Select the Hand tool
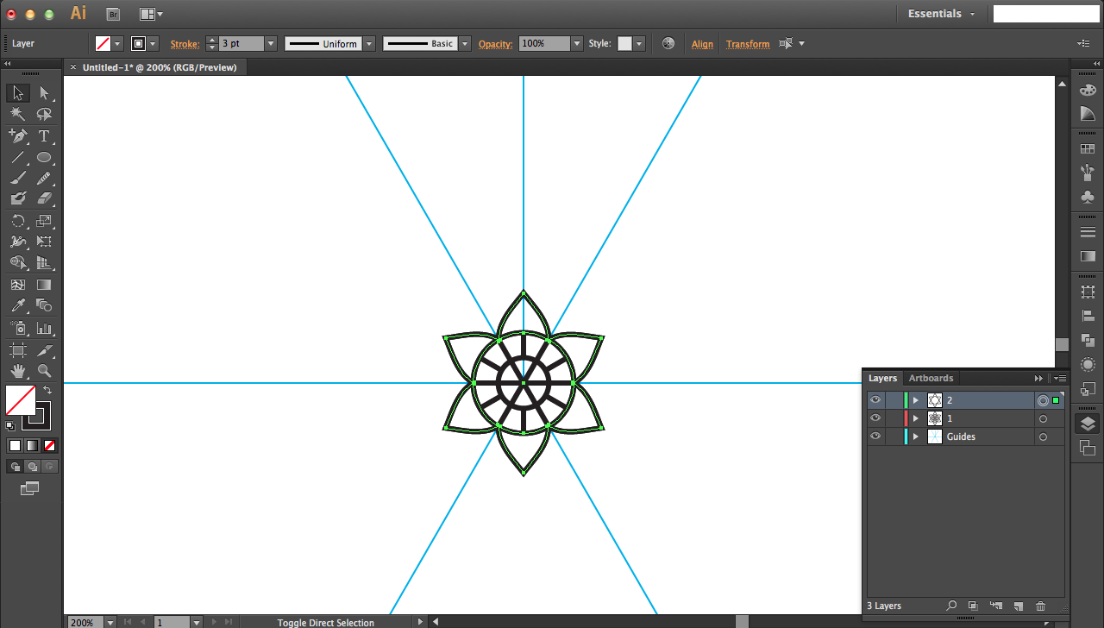1104x628 pixels. (x=18, y=371)
